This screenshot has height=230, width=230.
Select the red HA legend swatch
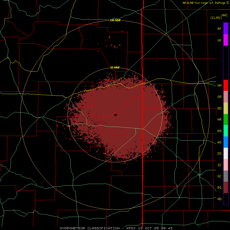coord(226,85)
